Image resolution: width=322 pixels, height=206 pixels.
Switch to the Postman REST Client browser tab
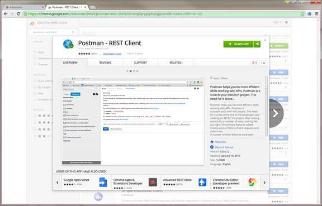coord(67,7)
